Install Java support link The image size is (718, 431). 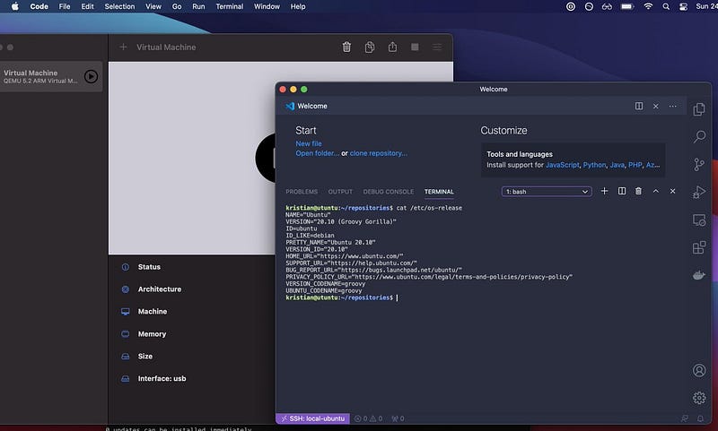coord(617,165)
